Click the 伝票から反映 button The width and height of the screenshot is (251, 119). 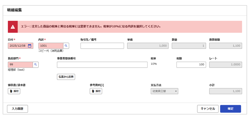click(66, 77)
